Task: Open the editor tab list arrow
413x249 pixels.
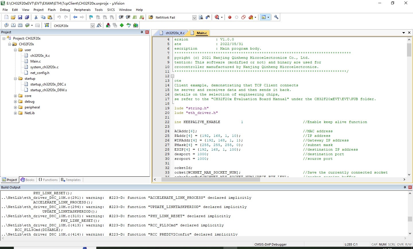Action: 404,33
